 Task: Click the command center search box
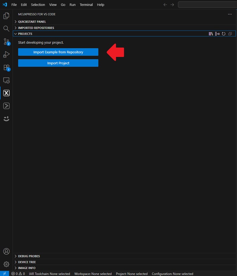(208, 5)
